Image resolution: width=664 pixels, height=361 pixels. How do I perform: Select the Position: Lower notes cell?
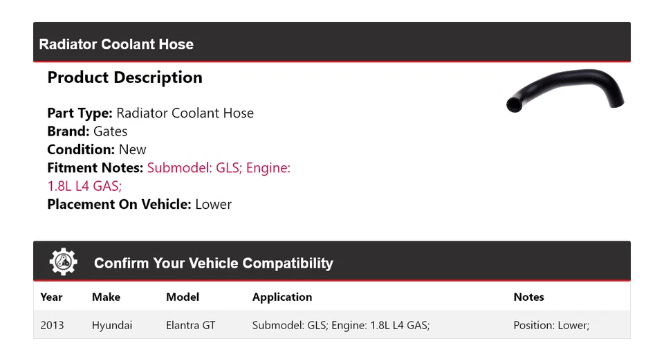tap(551, 325)
